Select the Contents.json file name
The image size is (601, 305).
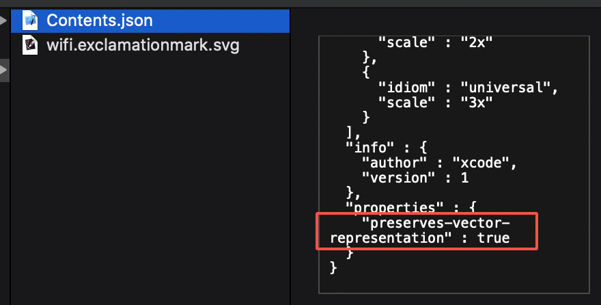click(x=100, y=21)
